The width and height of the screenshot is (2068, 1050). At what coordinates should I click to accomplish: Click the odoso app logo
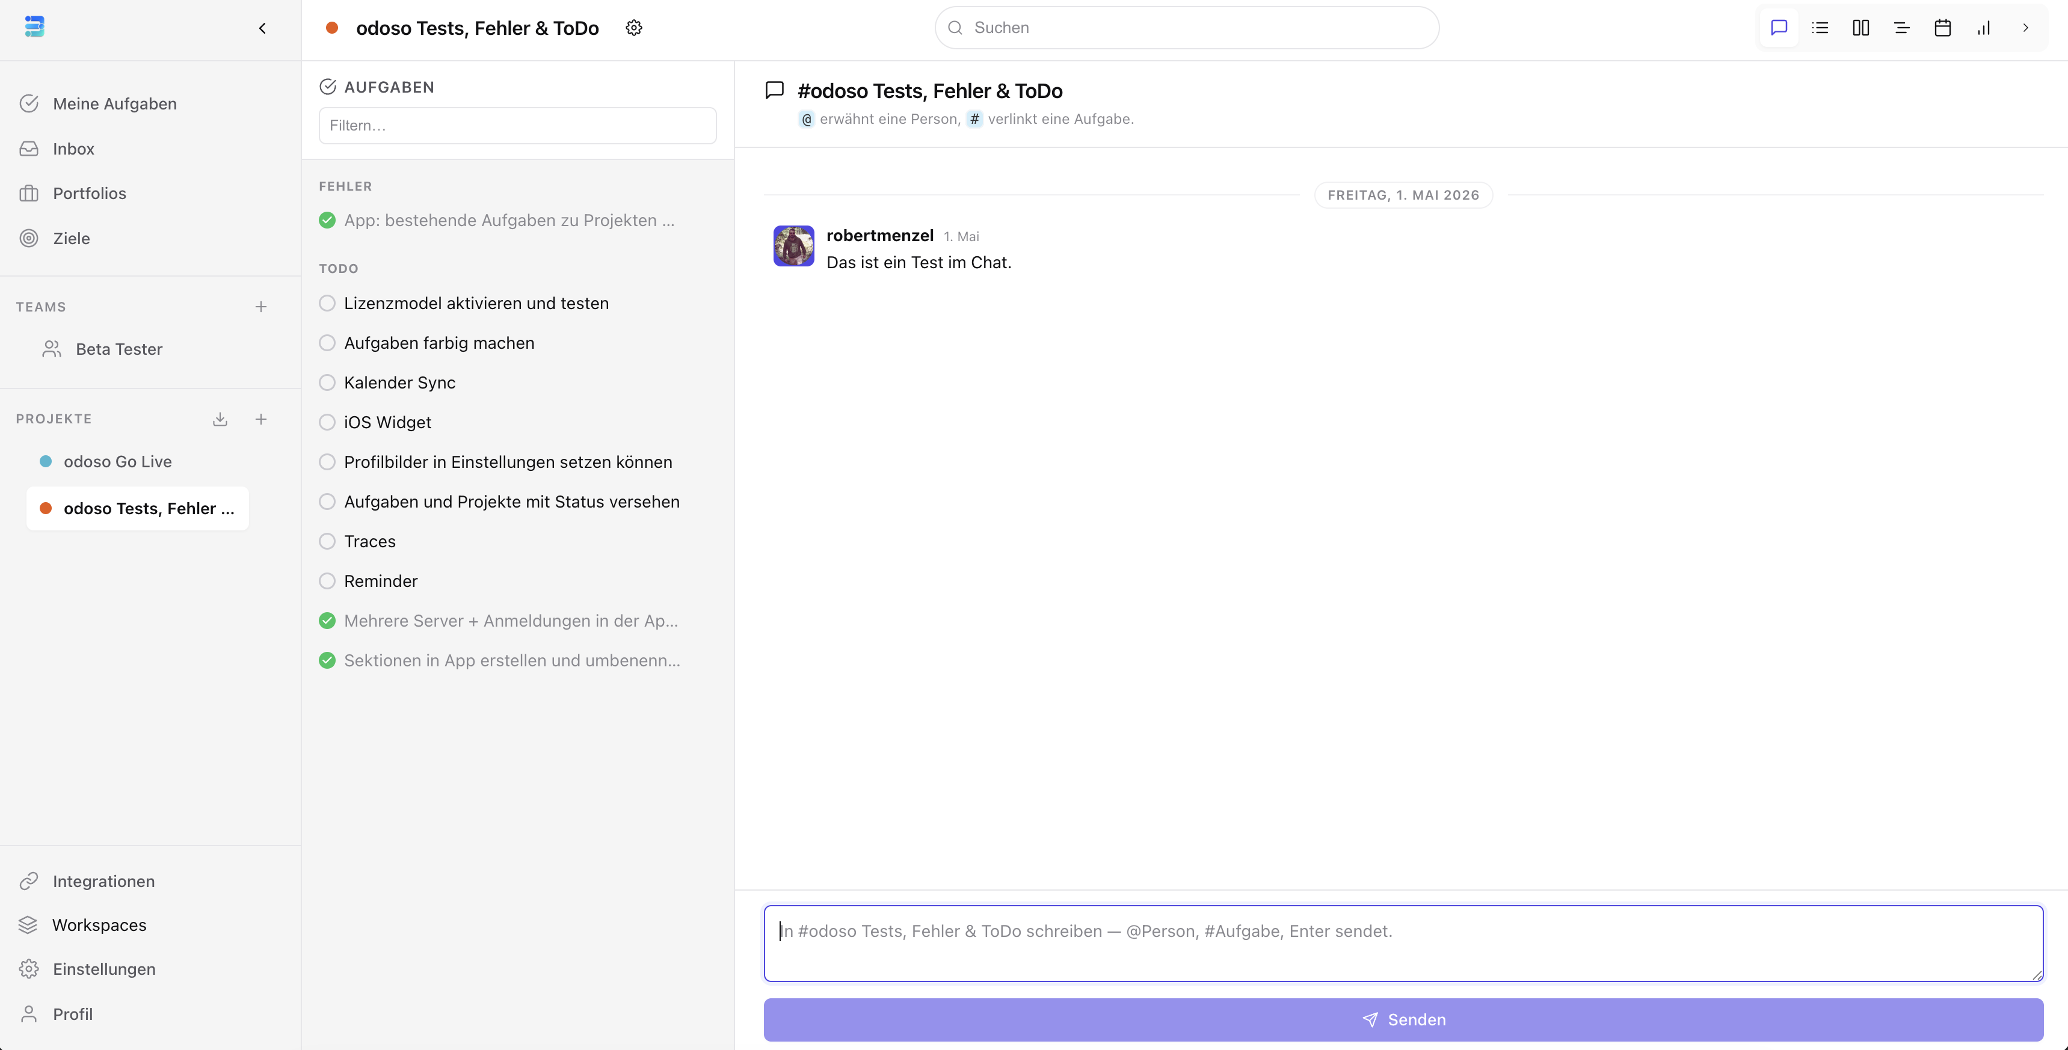pos(34,27)
